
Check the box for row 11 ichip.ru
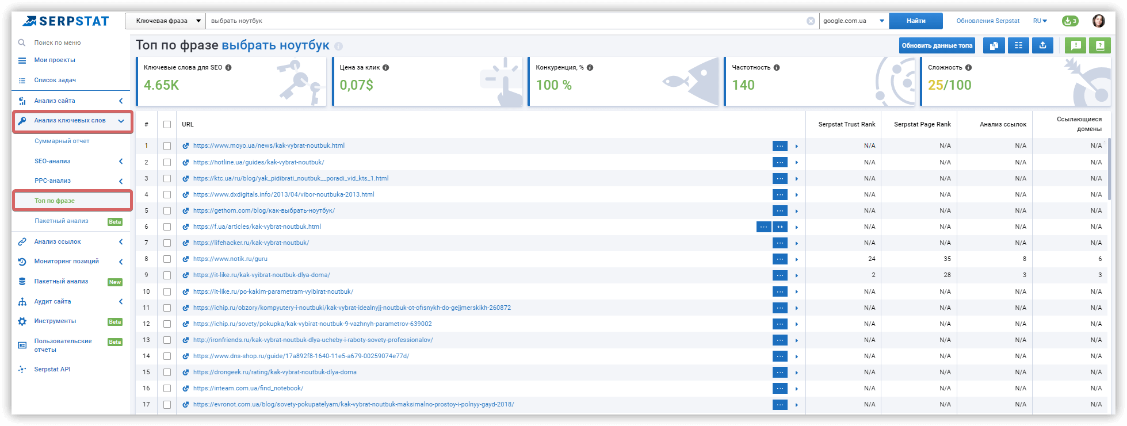(x=167, y=308)
